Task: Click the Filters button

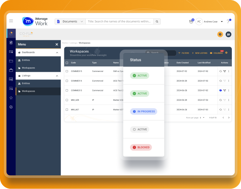Action: 183,53
